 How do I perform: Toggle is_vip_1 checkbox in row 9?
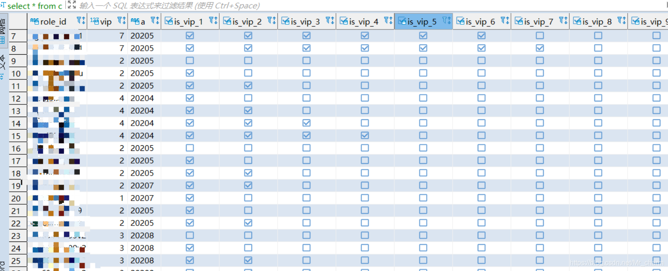point(190,61)
